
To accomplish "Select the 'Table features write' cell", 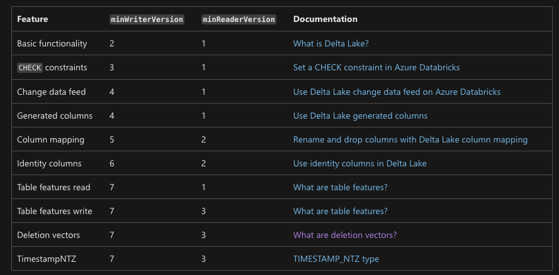I will (55, 211).
